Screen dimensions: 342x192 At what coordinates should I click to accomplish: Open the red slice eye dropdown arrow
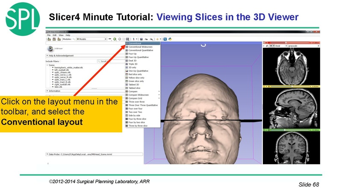(x=274, y=46)
